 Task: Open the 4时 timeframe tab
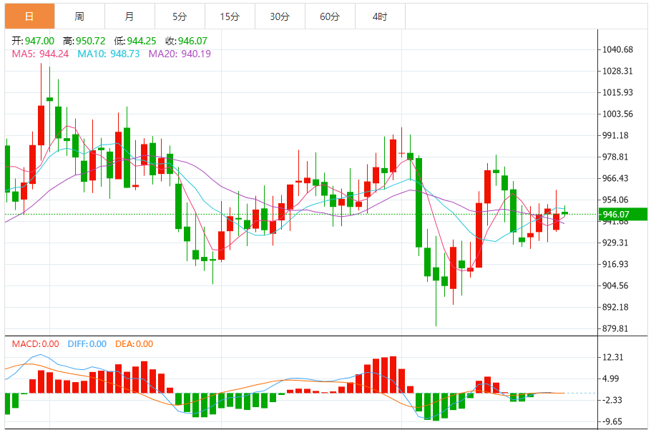click(x=380, y=16)
